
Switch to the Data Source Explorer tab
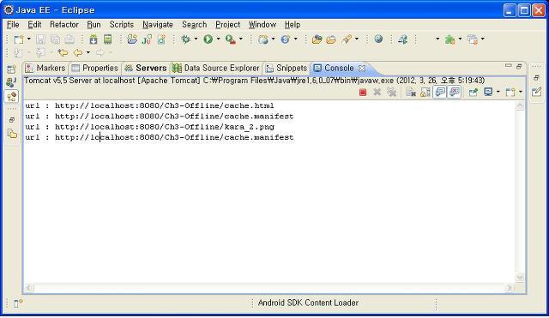215,68
